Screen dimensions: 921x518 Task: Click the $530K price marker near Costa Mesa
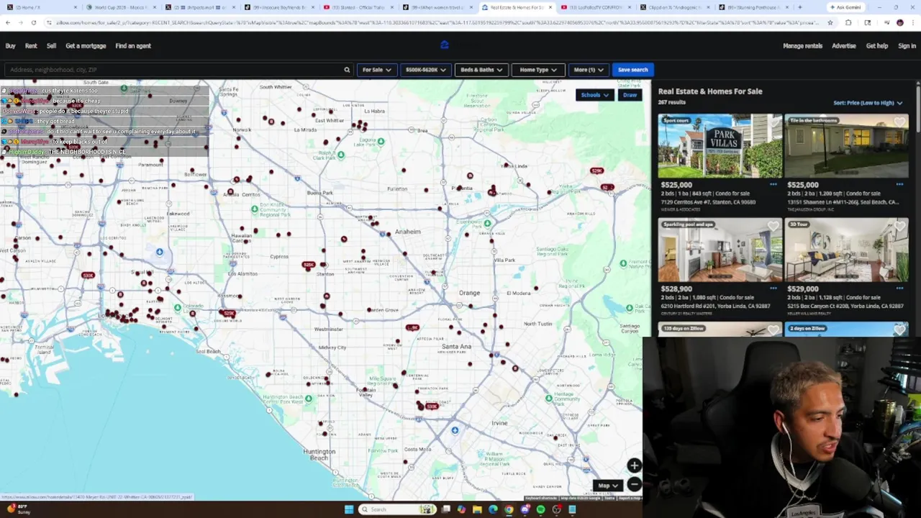[432, 406]
